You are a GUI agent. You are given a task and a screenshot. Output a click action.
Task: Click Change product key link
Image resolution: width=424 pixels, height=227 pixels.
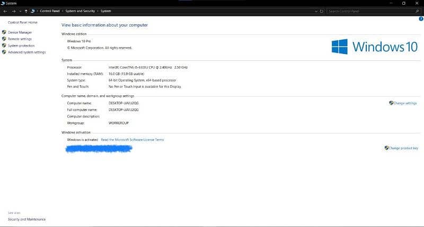(x=403, y=148)
